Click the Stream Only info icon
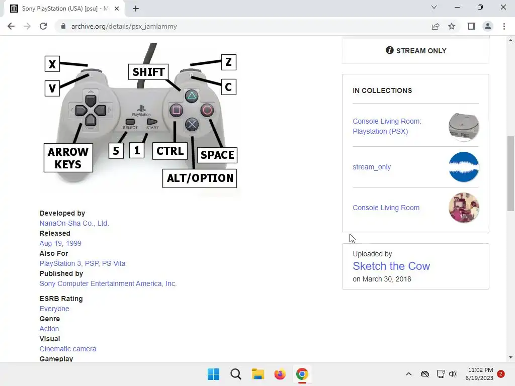This screenshot has height=386, width=515. point(390,50)
